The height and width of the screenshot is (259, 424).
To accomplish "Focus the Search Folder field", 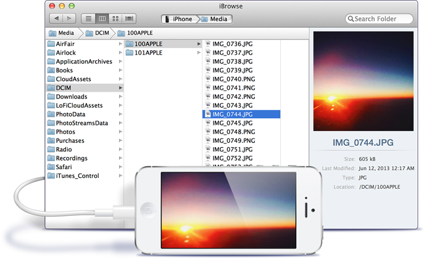I will click(379, 19).
